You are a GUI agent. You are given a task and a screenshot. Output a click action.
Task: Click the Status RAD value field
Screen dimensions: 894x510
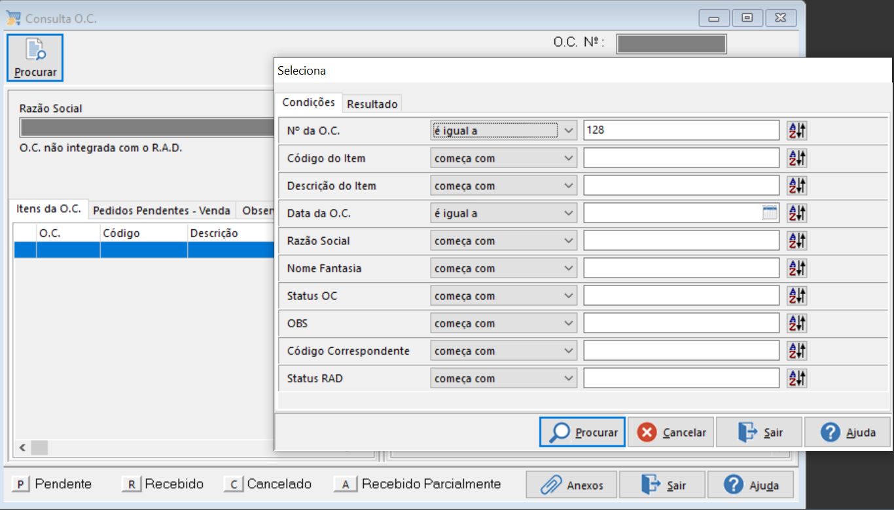(x=681, y=378)
